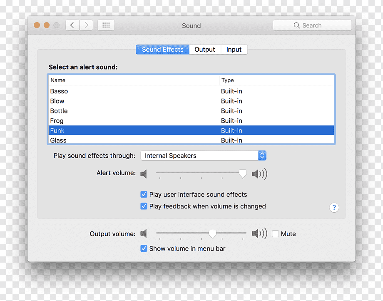Click the loud speaker icon by Alert volume
383x301 pixels.
(259, 174)
